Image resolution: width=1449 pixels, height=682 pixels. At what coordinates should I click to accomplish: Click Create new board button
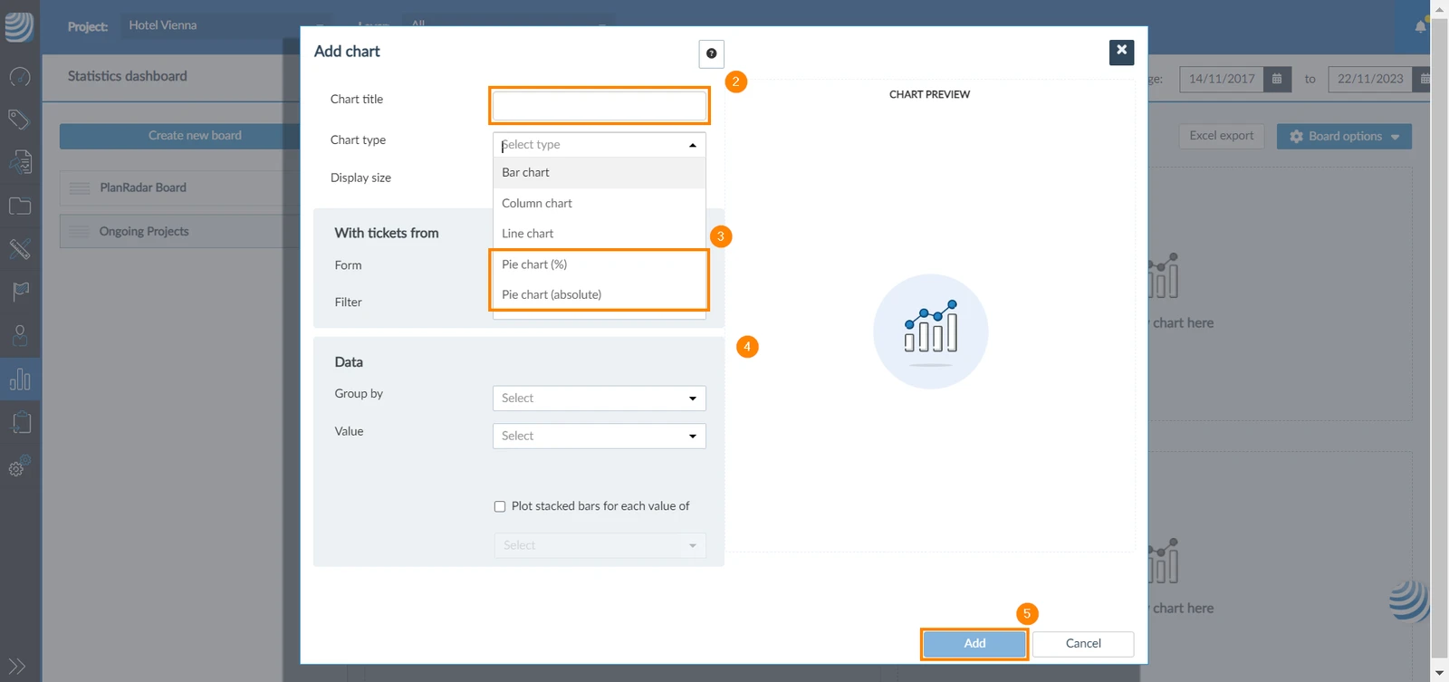point(179,136)
